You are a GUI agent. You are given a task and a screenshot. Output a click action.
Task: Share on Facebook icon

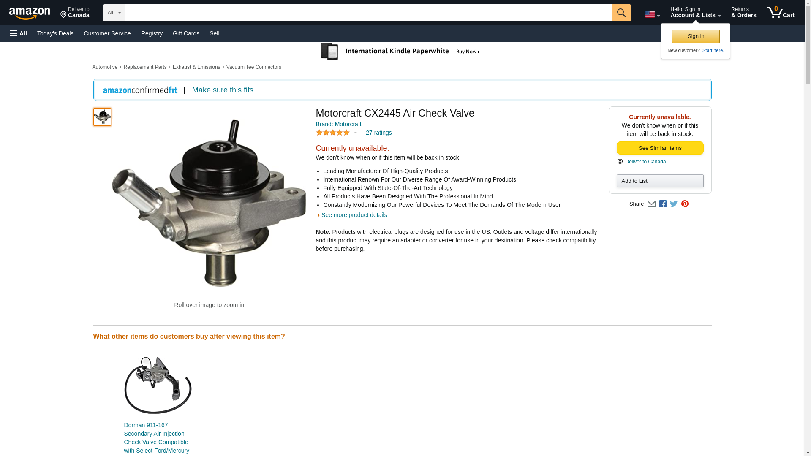pos(663,204)
